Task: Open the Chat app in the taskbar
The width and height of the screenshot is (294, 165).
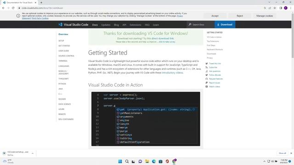Action: 140,161
